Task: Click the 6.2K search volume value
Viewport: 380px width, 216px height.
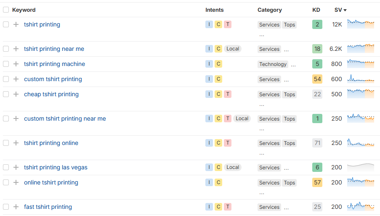Action: (336, 49)
